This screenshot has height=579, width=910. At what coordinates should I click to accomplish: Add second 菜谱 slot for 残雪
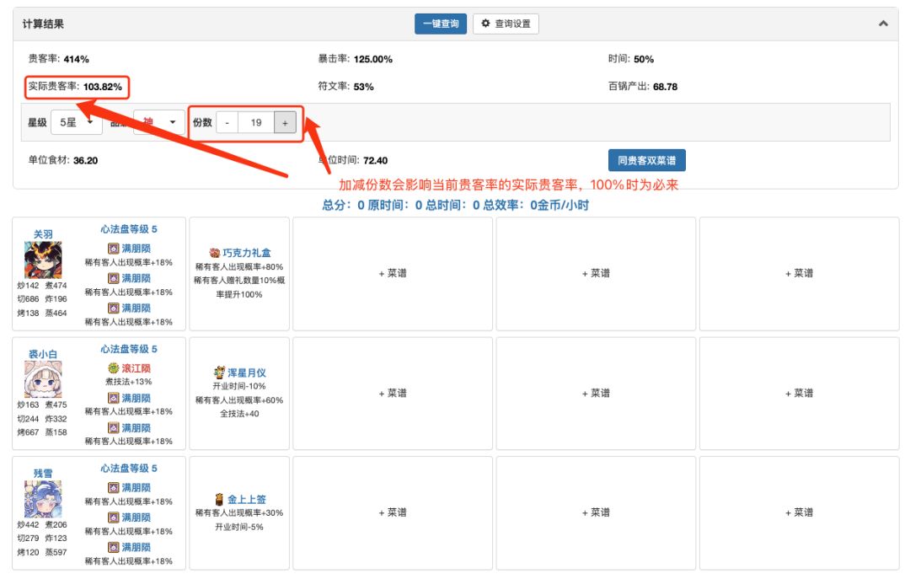pyautogui.click(x=596, y=512)
